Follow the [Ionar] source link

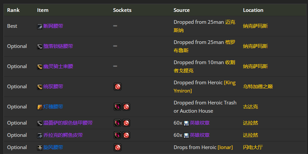(225, 147)
